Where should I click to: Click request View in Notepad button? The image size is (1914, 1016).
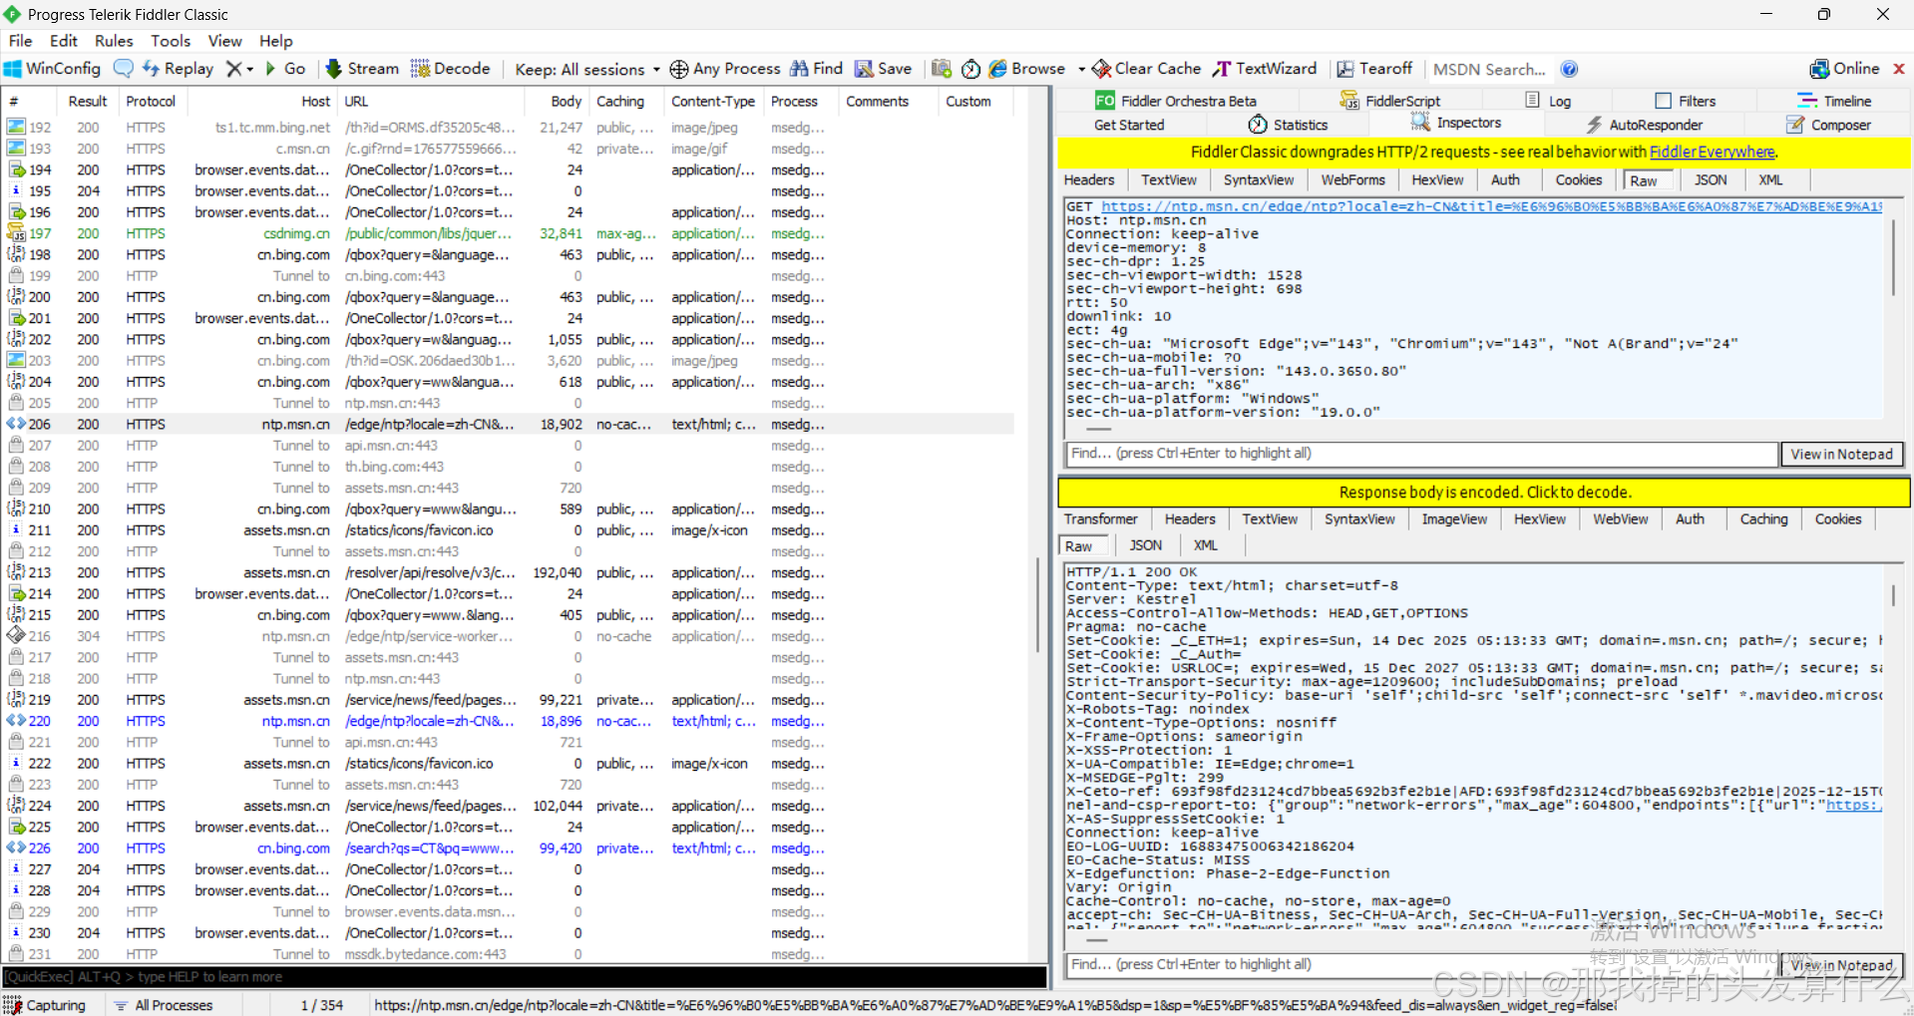tap(1841, 455)
